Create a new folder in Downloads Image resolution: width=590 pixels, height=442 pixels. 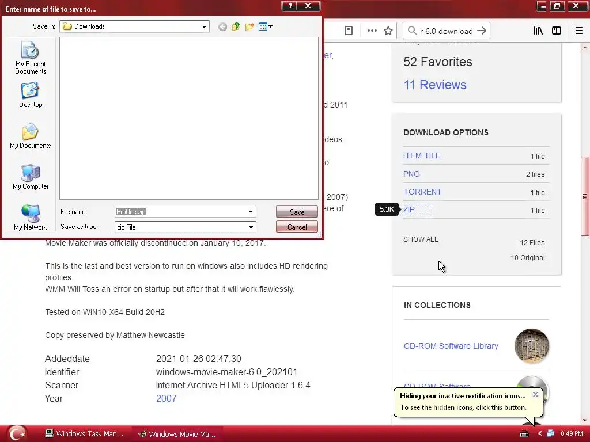[249, 26]
